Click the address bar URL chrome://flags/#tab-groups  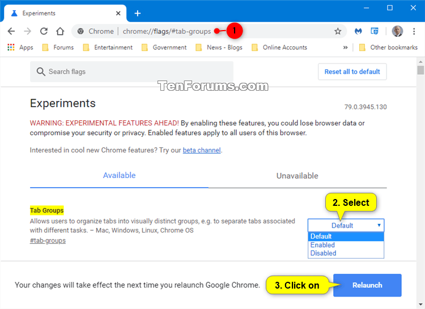point(167,32)
